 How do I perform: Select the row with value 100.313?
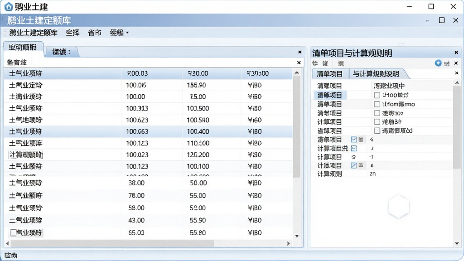tap(148, 108)
